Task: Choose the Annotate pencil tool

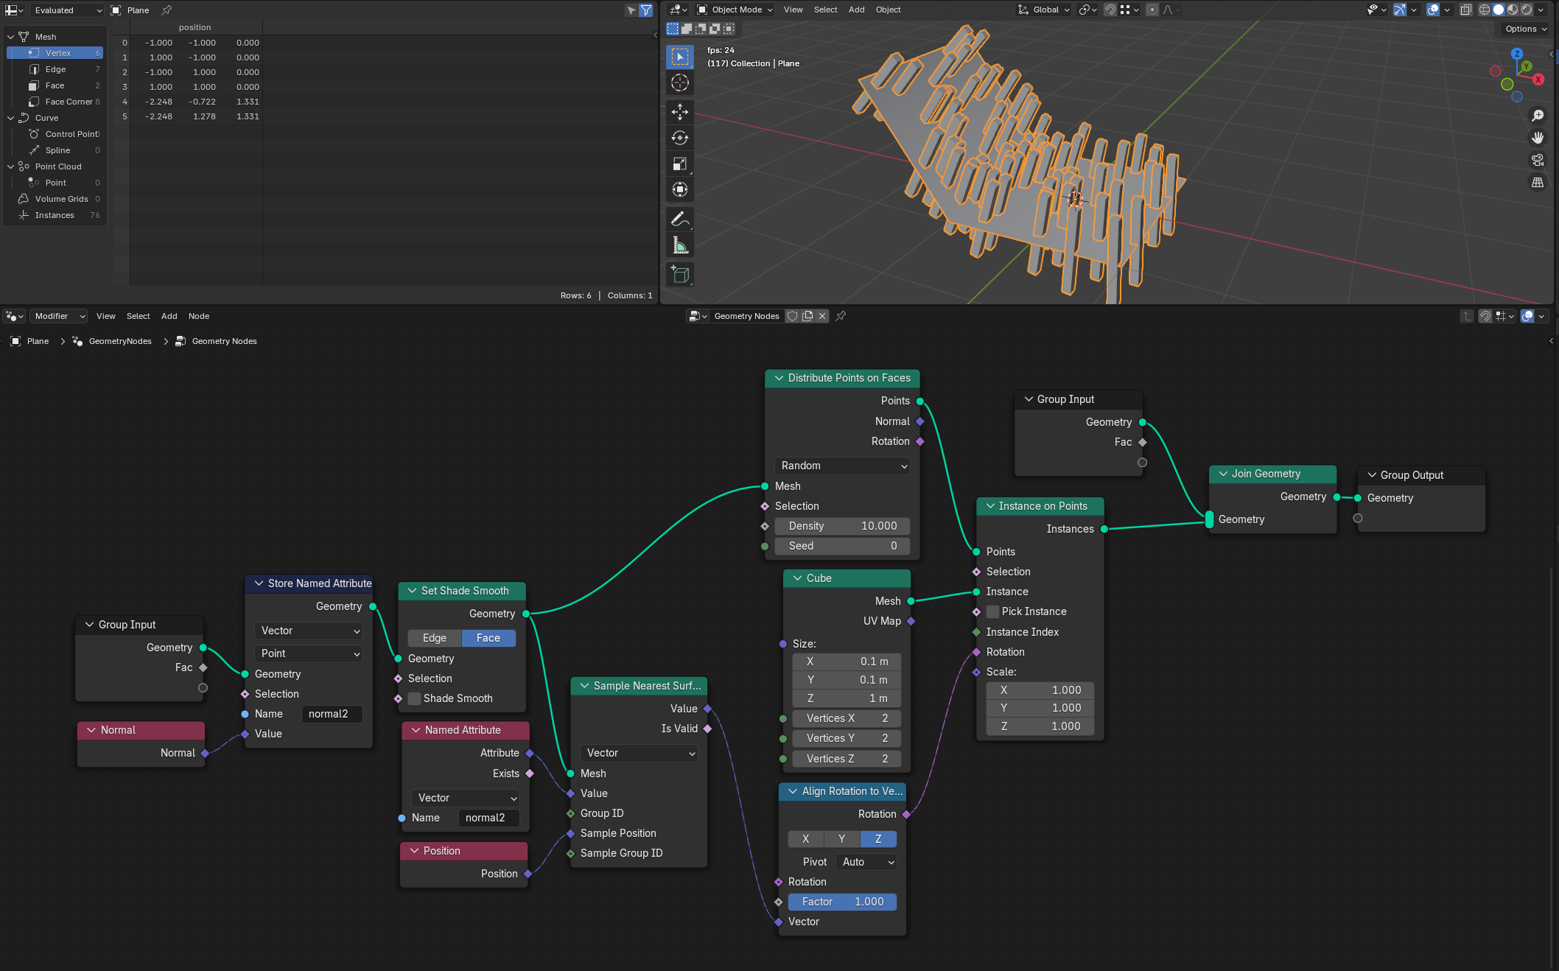Action: 680,219
